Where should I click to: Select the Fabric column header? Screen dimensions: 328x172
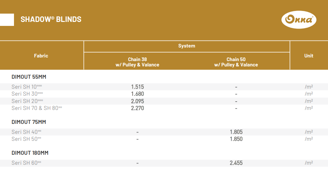(41, 56)
